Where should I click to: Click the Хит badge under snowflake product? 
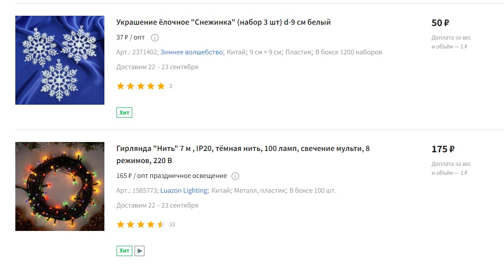124,113
